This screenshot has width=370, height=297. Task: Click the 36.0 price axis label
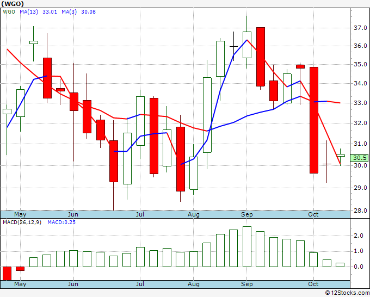[360, 46]
